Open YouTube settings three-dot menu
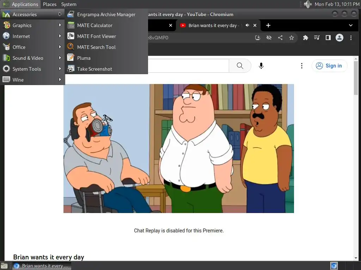The height and width of the screenshot is (270, 361). pyautogui.click(x=302, y=66)
